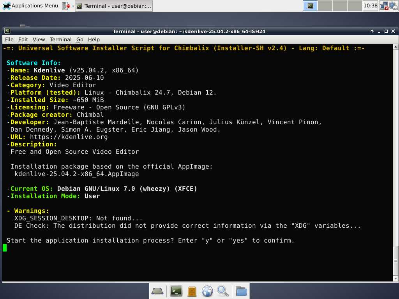Open the Go menu

[79, 39]
